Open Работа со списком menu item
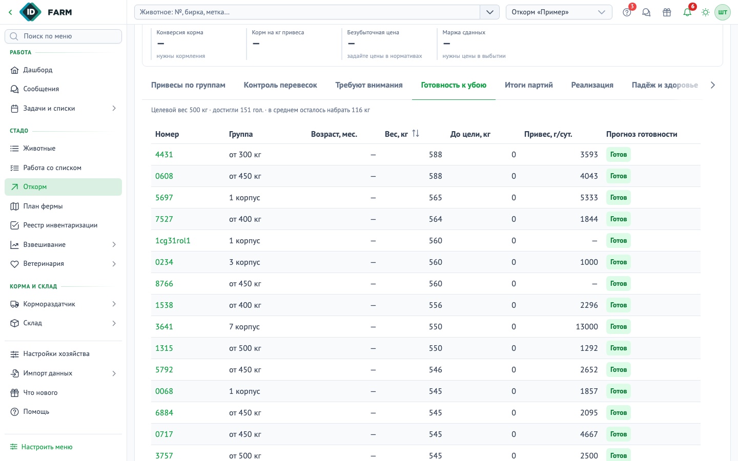 click(x=63, y=168)
